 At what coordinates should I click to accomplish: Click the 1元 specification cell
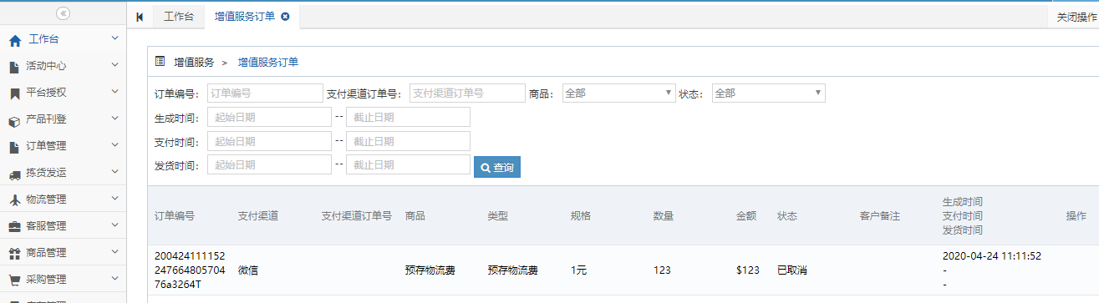click(578, 270)
